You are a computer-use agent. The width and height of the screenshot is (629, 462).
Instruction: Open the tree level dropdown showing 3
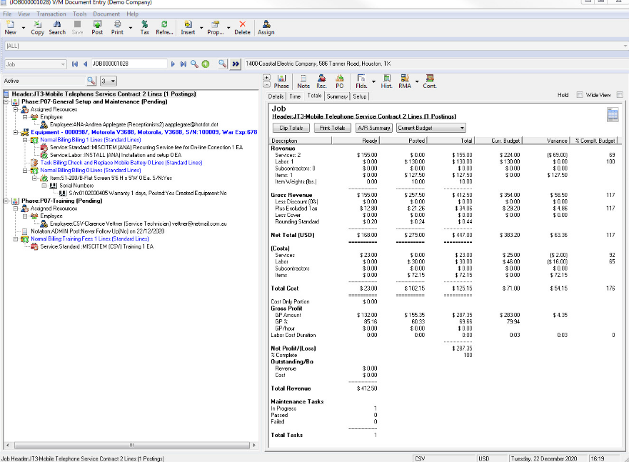tap(109, 81)
